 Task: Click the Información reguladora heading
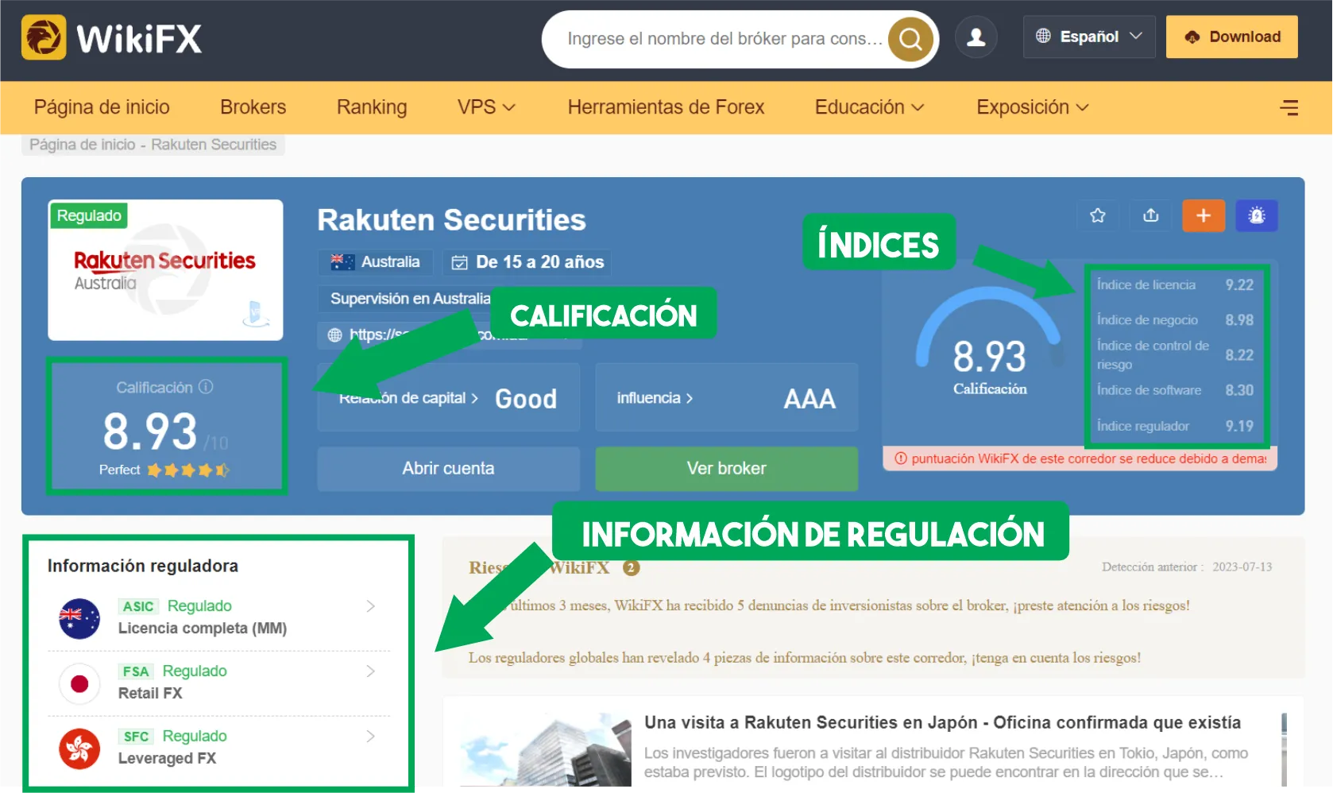[143, 566]
